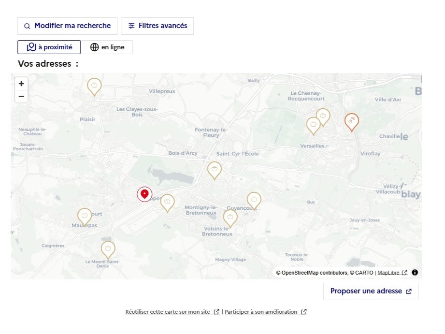This screenshot has height=334, width=445.
Task: Switch to the "en ligne" view
Action: pos(107,47)
